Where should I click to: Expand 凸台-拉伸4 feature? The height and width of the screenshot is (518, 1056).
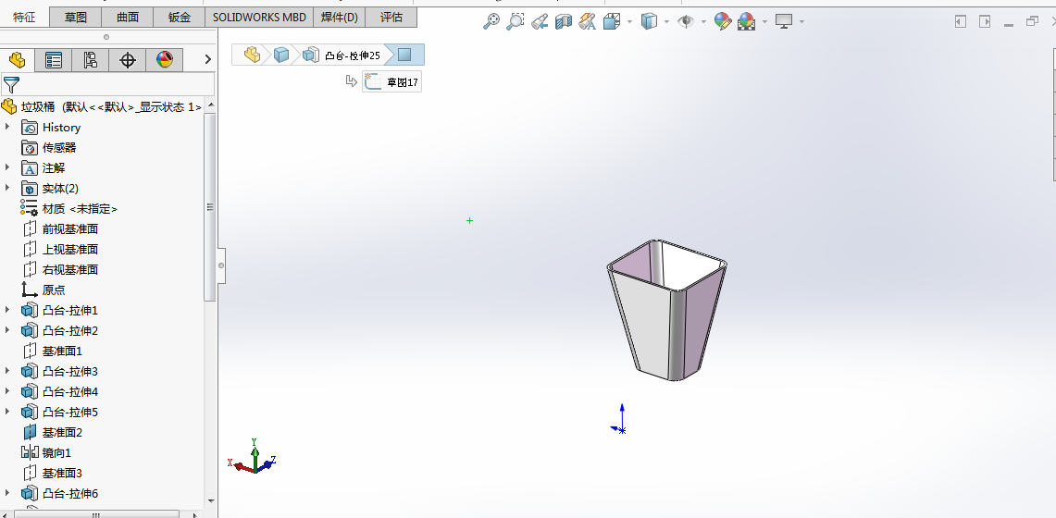point(7,391)
